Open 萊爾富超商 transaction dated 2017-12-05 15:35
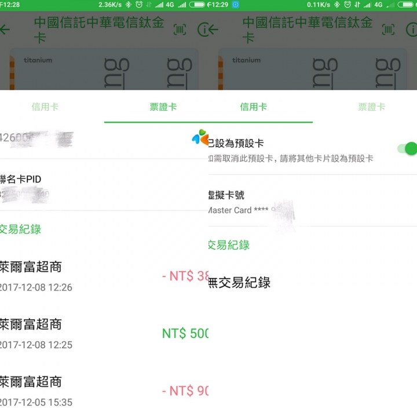 coord(104,391)
